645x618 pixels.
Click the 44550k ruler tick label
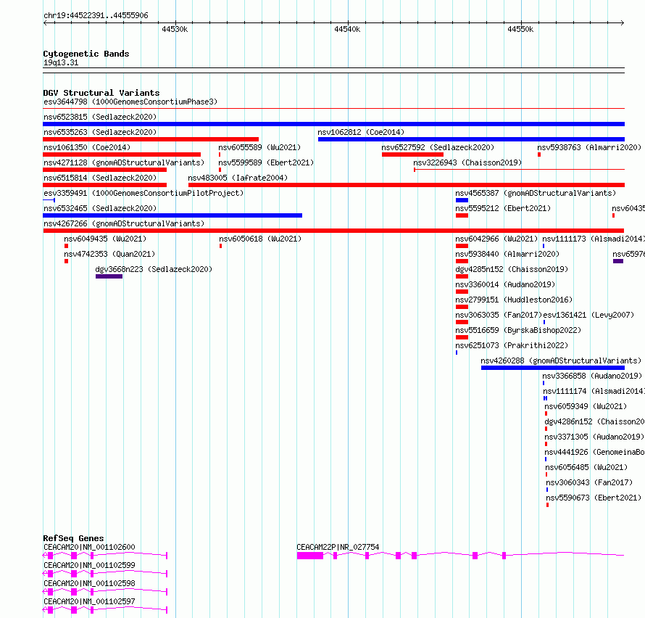coord(520,29)
